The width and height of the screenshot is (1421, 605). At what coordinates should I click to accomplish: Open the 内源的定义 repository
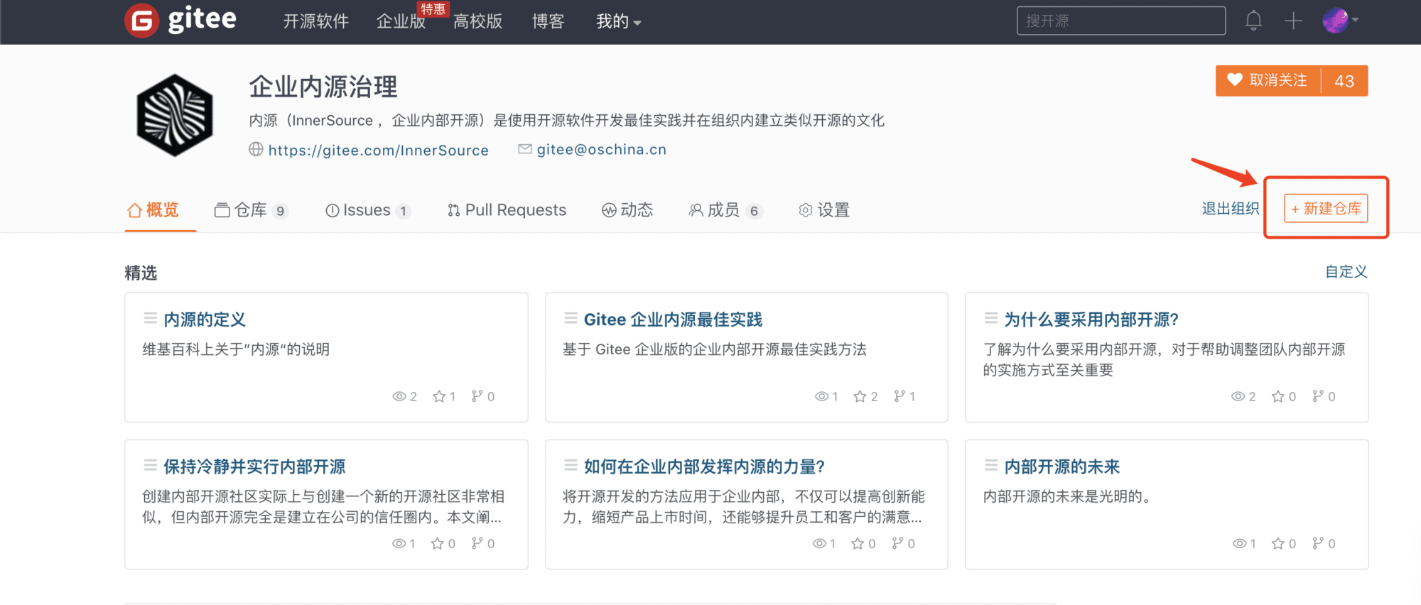pyautogui.click(x=205, y=320)
